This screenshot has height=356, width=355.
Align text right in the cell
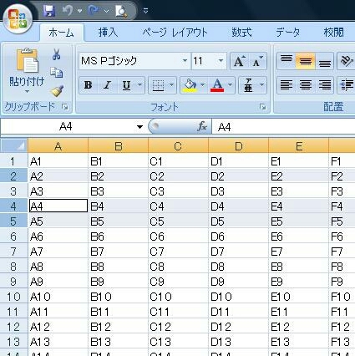coord(324,85)
